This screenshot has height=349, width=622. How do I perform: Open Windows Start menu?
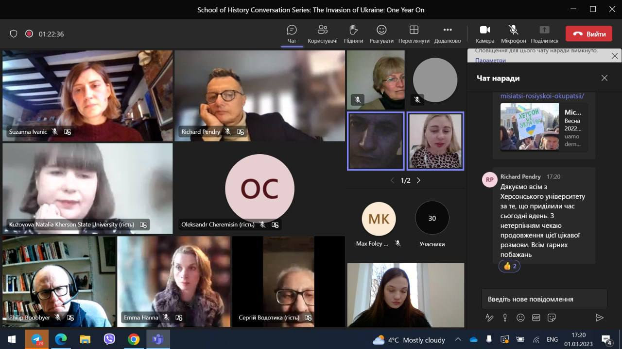pos(12,339)
